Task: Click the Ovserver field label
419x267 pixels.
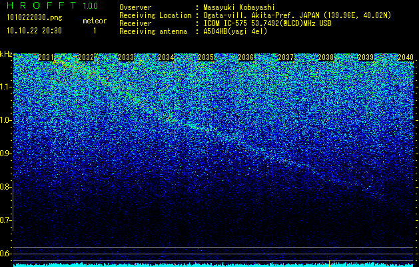Action: coord(135,7)
